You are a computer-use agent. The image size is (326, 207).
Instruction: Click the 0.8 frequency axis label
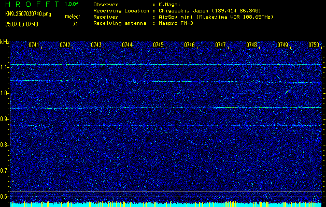click(x=5, y=145)
